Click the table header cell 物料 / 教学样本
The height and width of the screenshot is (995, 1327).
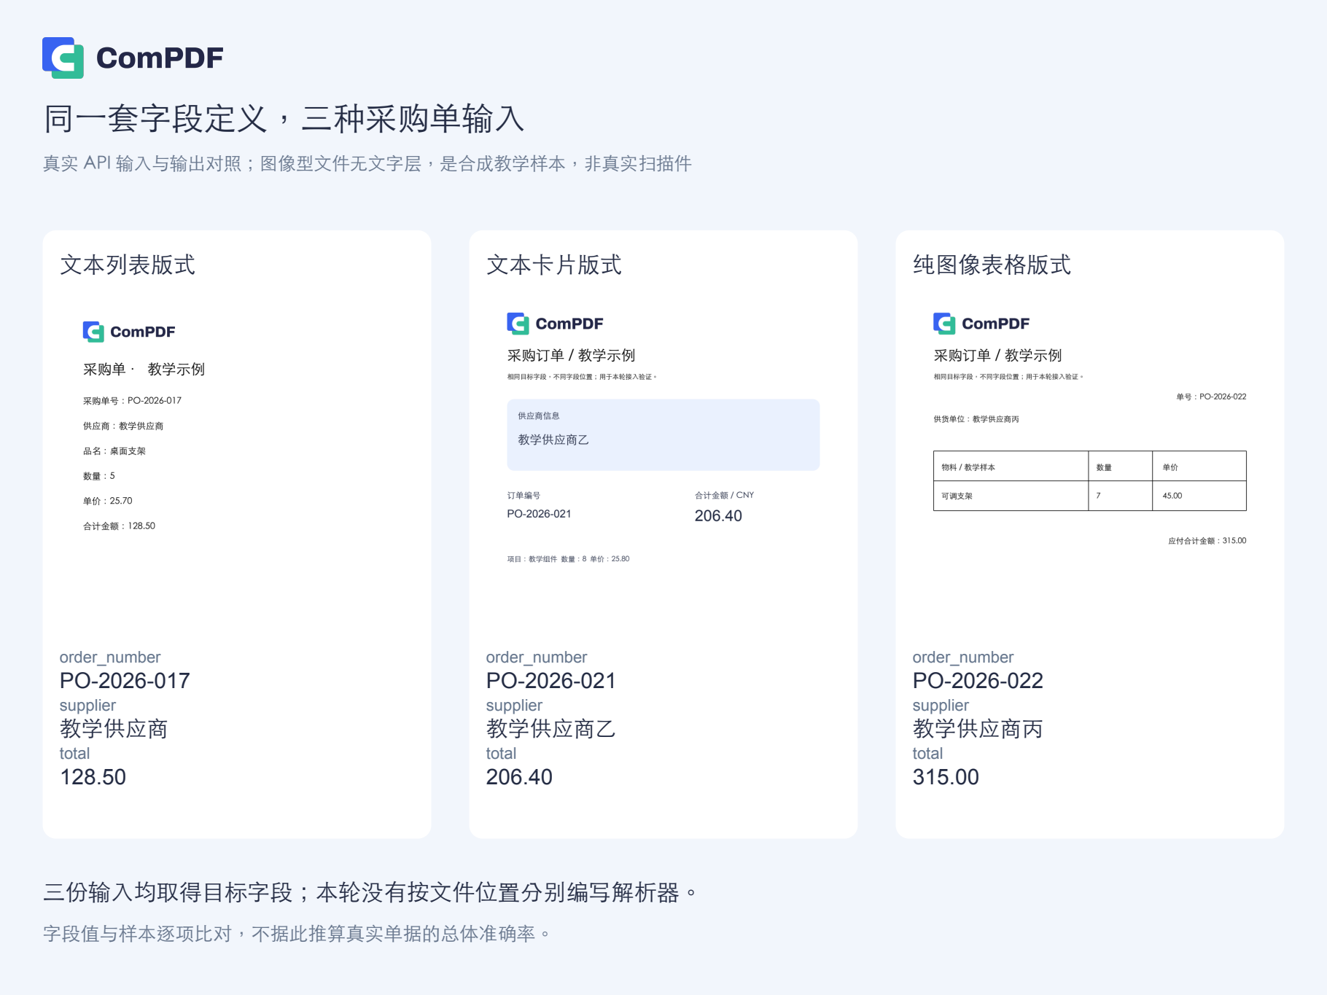pyautogui.click(x=1011, y=467)
